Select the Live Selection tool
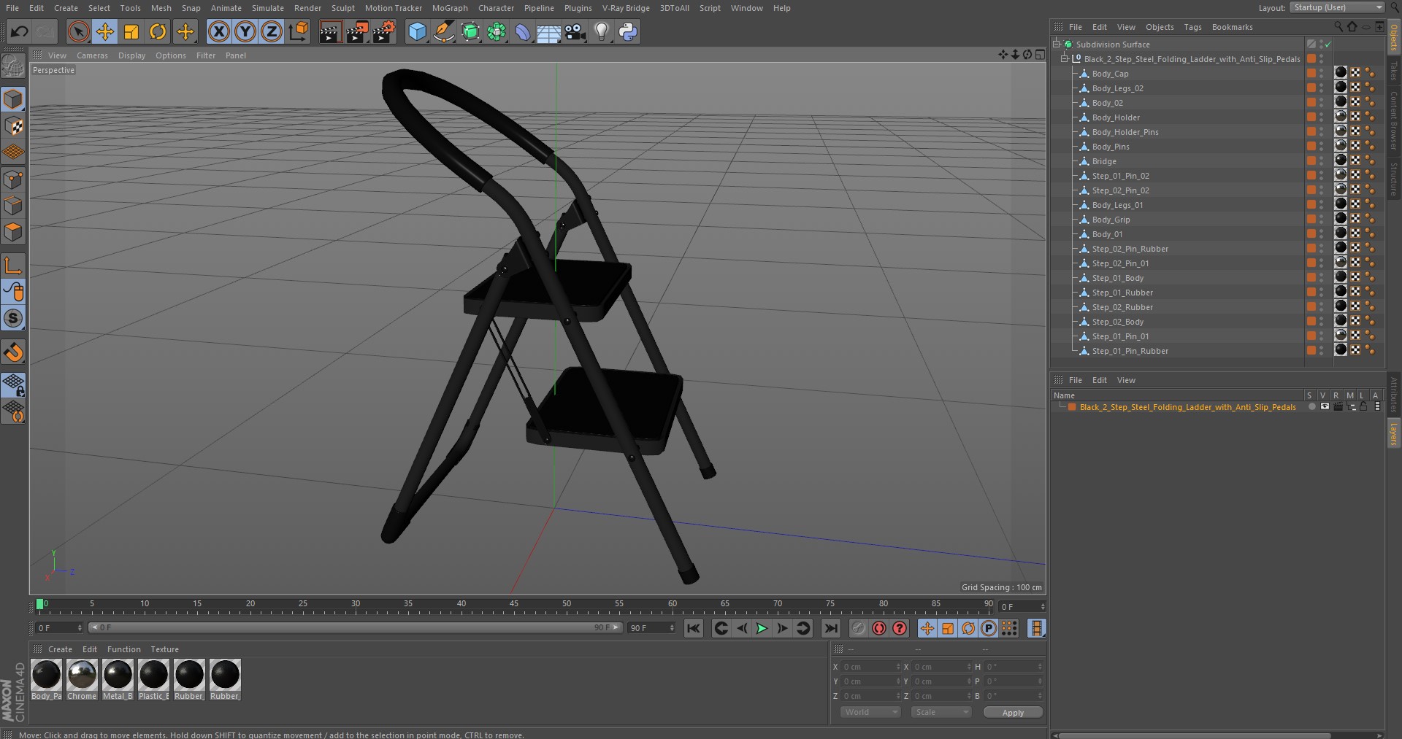The image size is (1402, 739). (78, 31)
